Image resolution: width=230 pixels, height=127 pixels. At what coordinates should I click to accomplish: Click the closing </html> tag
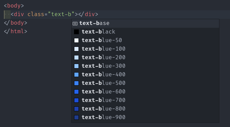click(x=15, y=31)
